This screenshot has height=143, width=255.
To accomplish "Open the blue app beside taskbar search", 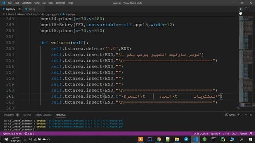I will click(x=232, y=139).
